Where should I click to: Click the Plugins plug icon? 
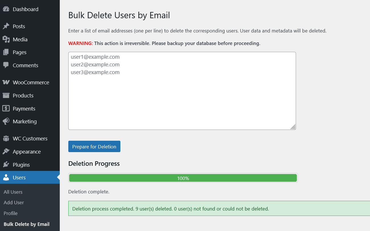[6, 165]
